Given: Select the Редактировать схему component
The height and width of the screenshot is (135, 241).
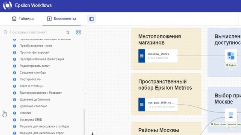Looking at the screenshot, I should [x=35, y=66].
